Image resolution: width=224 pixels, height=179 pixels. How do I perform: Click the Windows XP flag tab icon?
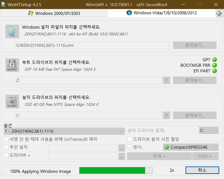(30, 13)
